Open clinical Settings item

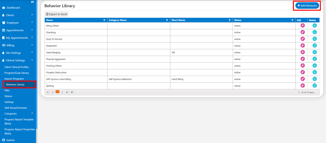(9, 102)
